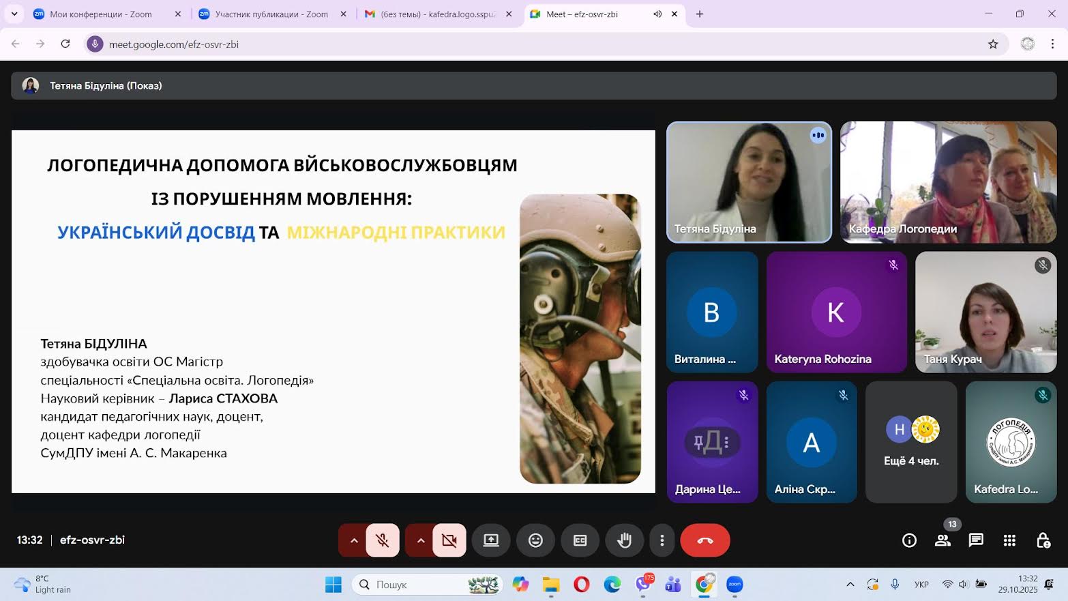1068x601 pixels.
Task: Click the Ещё 4 чел. tile
Action: (x=911, y=442)
